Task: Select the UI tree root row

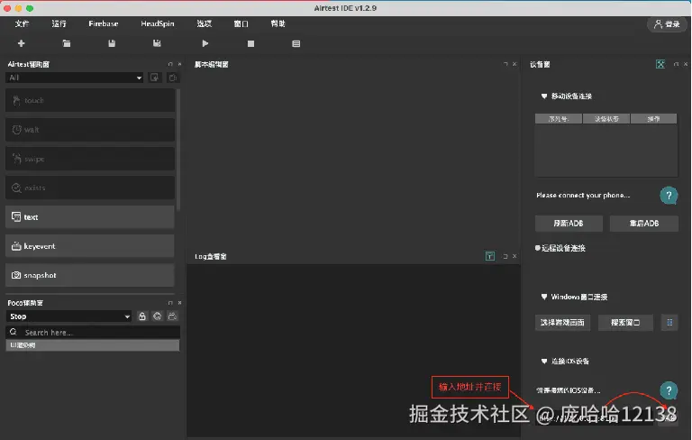Action: point(93,345)
